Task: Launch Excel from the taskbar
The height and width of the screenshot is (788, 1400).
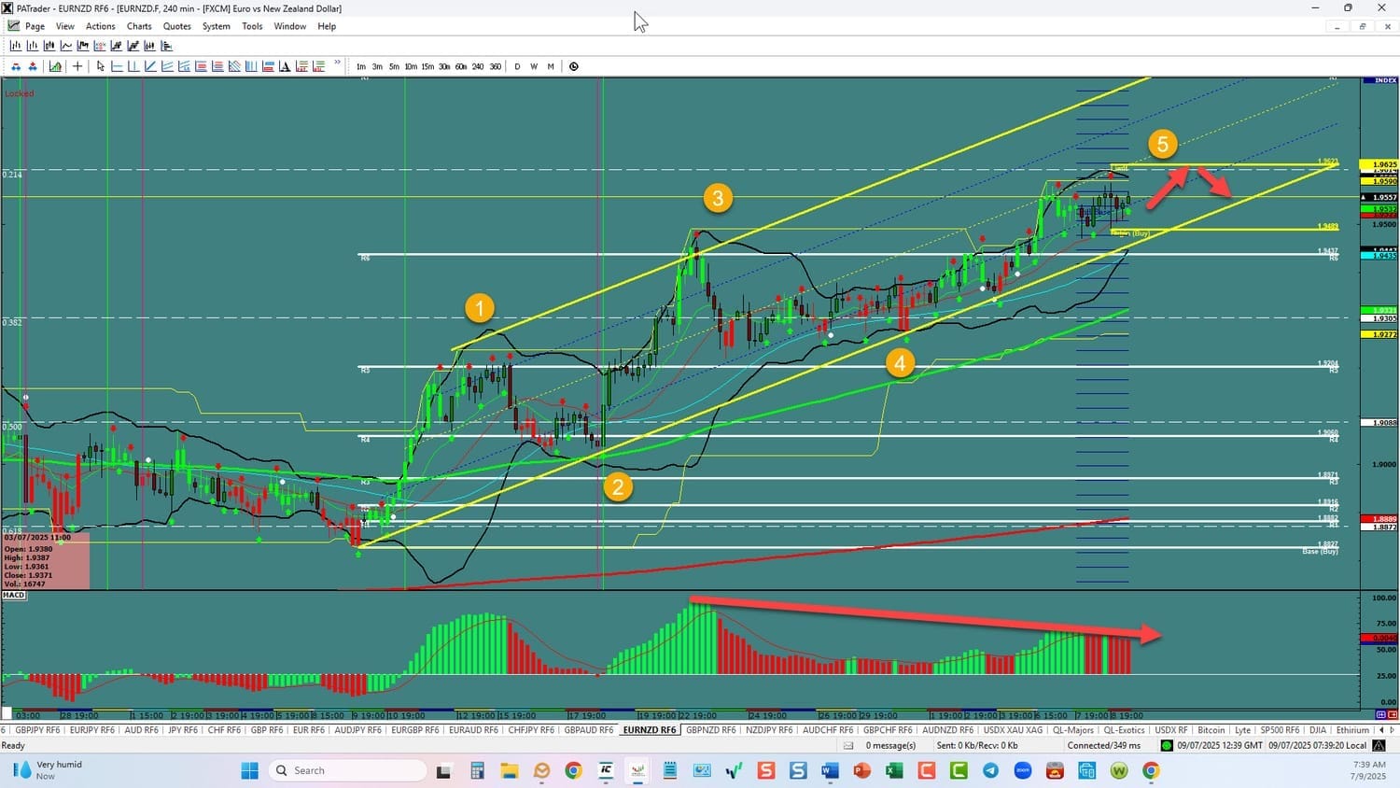Action: 894,770
